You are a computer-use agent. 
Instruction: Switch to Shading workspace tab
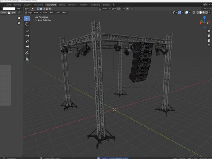click(62, 5)
